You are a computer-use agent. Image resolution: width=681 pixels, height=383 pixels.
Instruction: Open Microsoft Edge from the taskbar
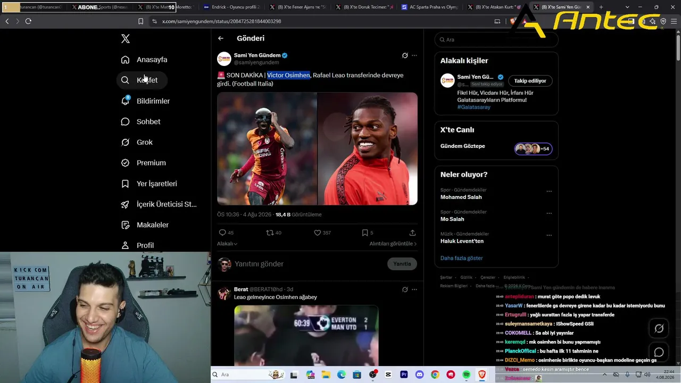pos(341,375)
